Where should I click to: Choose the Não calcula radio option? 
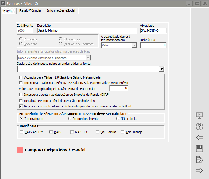[x=118, y=119]
